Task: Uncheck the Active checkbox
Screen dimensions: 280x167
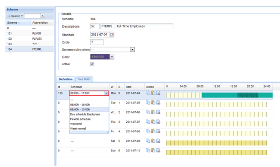Action: 92,64
